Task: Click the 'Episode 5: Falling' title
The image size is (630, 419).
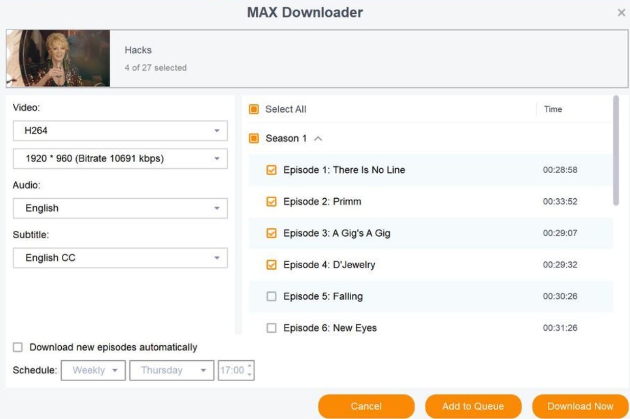Action: [x=323, y=297]
